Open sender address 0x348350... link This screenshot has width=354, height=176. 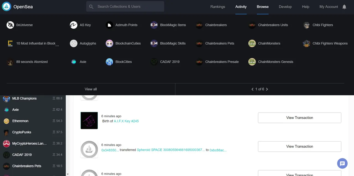click(x=110, y=150)
